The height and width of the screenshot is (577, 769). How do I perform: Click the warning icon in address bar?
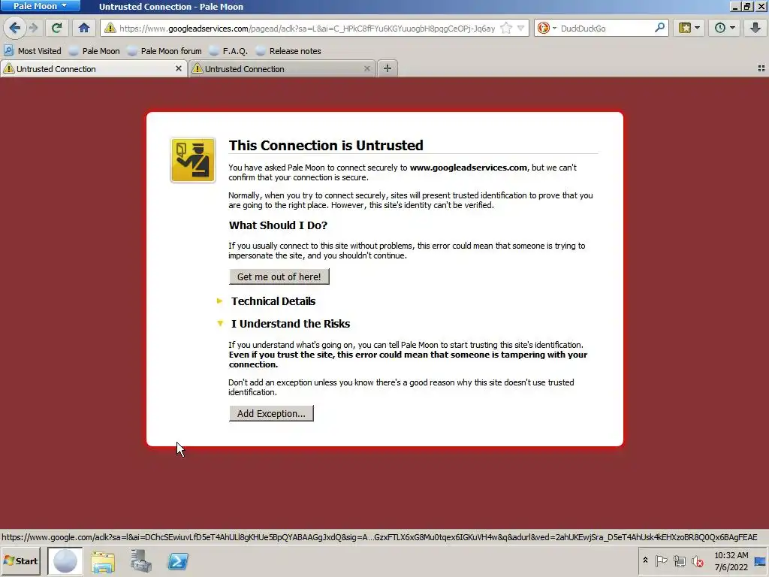[110, 28]
